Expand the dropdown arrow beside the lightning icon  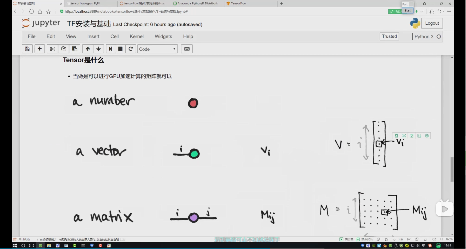[x=422, y=11]
